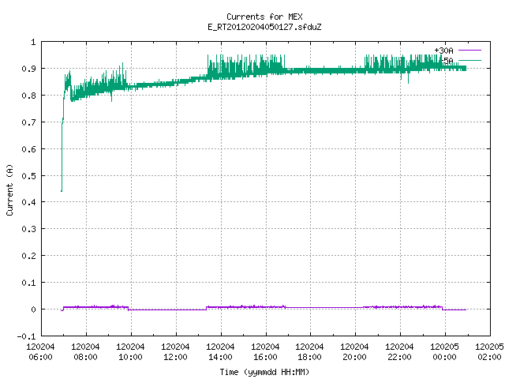Click the x-axis time label "10:00"

[x=130, y=357]
